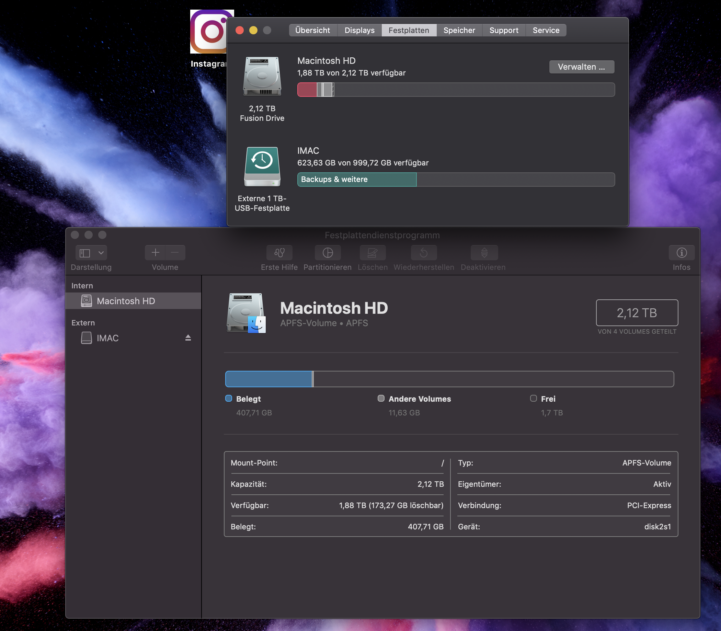Viewport: 721px width, 631px height.
Task: Click the Partitionieren pie chart icon
Action: (x=328, y=252)
